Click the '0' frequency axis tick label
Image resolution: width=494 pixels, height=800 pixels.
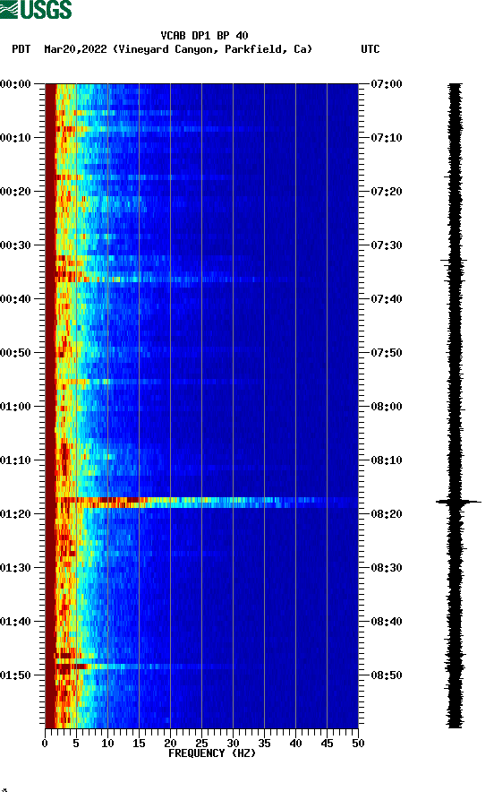45,744
